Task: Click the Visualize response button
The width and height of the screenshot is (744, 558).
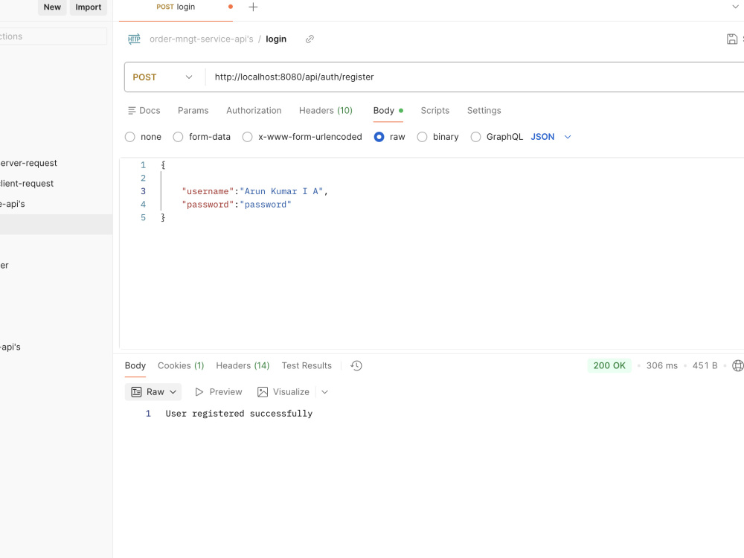Action: coord(283,392)
